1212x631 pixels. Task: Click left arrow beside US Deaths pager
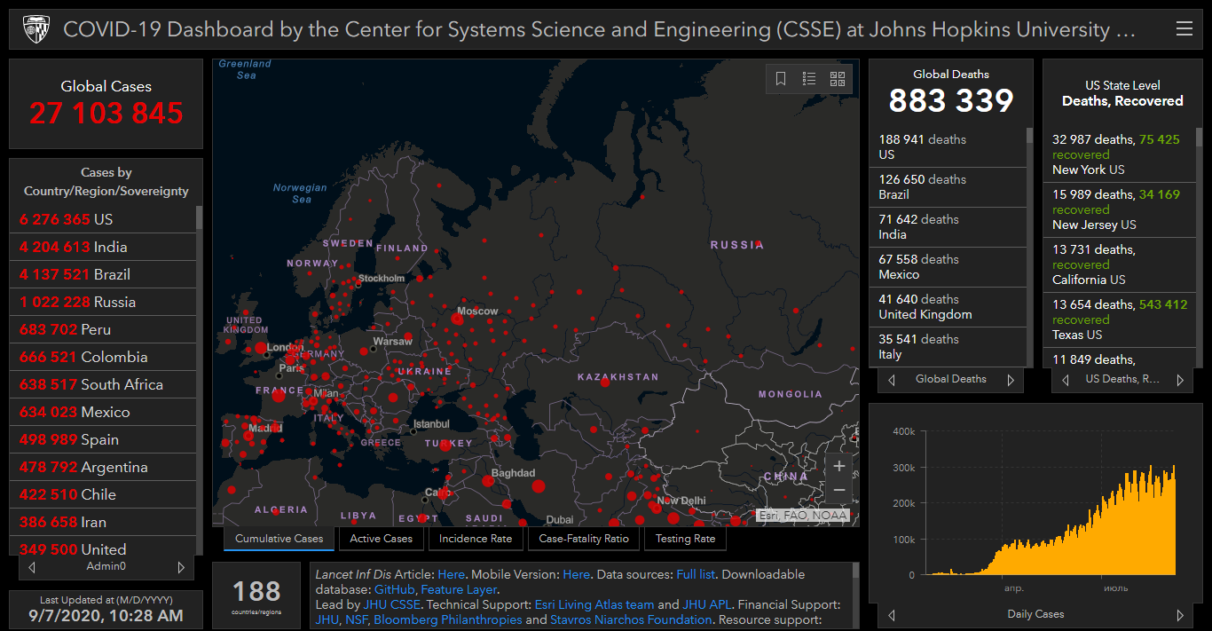tap(1066, 380)
